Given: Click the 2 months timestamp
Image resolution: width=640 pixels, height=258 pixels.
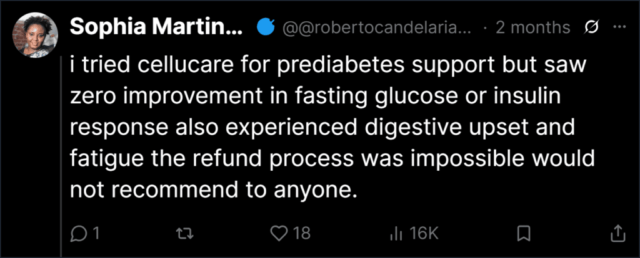Looking at the screenshot, I should [532, 27].
